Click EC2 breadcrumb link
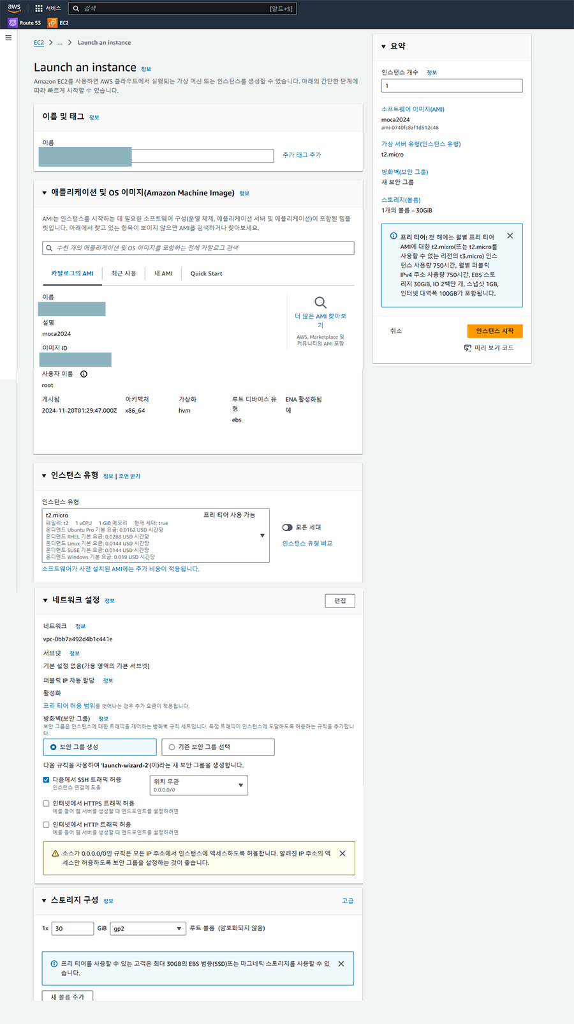 pyautogui.click(x=39, y=43)
